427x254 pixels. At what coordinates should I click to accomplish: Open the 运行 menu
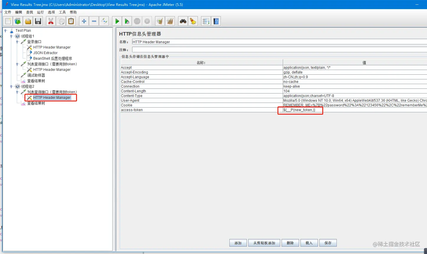click(x=40, y=12)
